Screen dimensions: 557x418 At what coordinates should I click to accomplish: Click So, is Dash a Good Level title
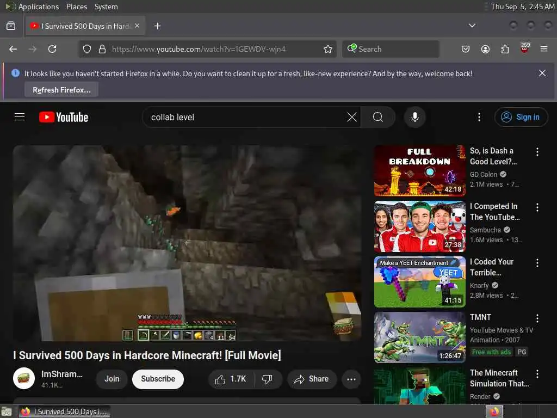pos(493,156)
